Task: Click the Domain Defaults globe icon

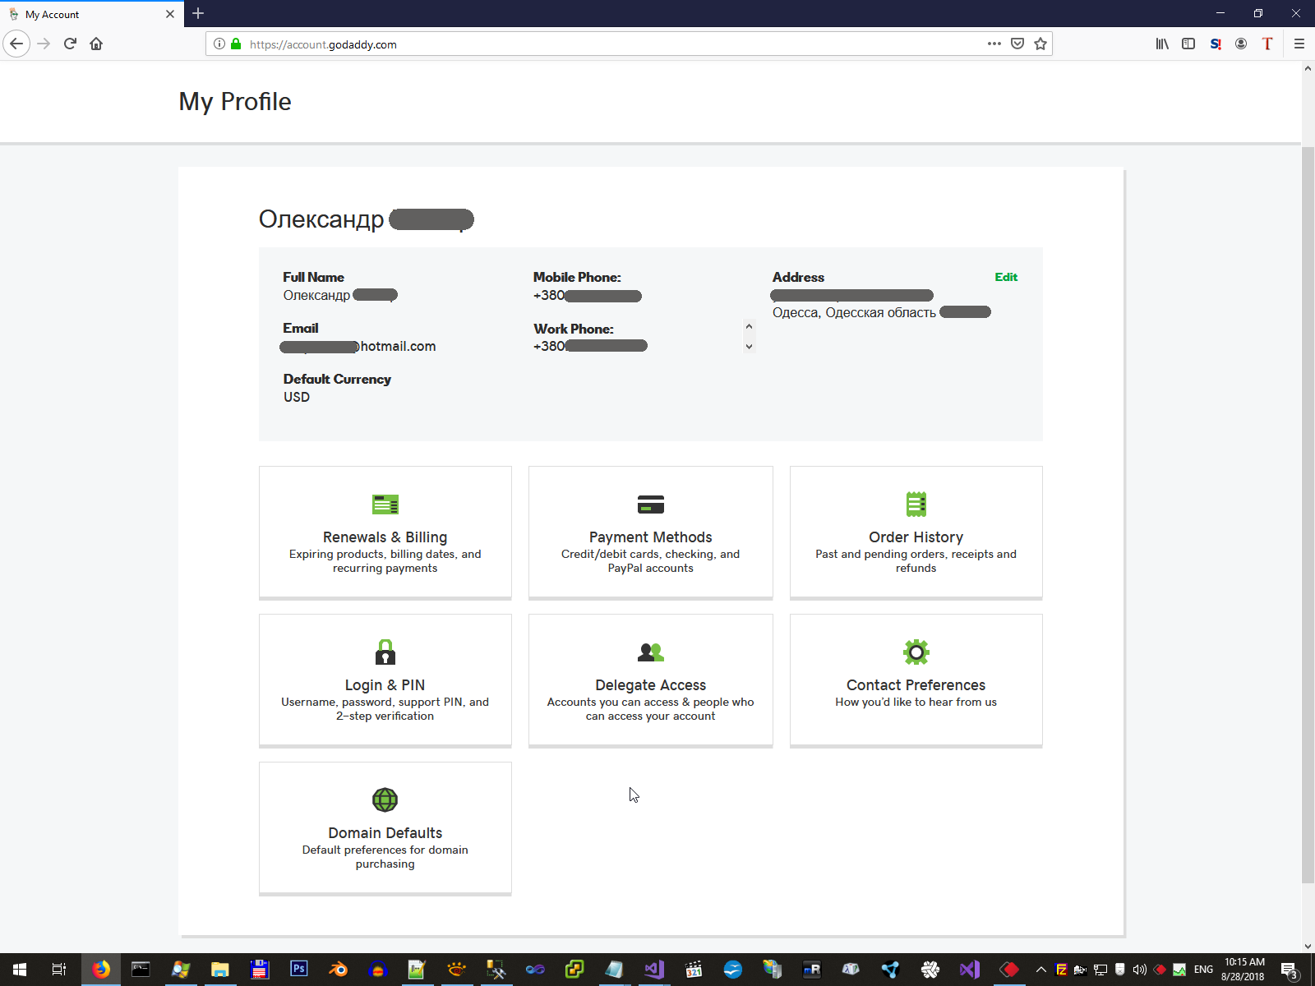Action: pyautogui.click(x=385, y=799)
